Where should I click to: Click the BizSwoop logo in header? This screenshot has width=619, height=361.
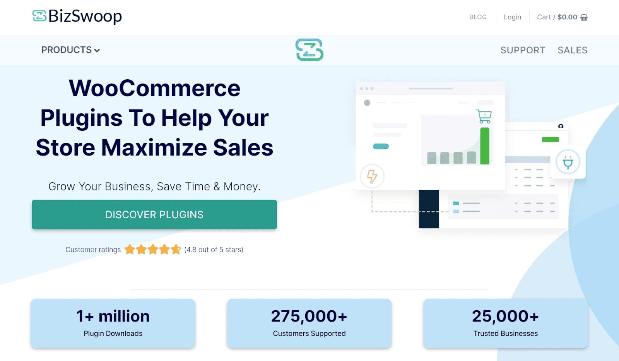click(77, 16)
